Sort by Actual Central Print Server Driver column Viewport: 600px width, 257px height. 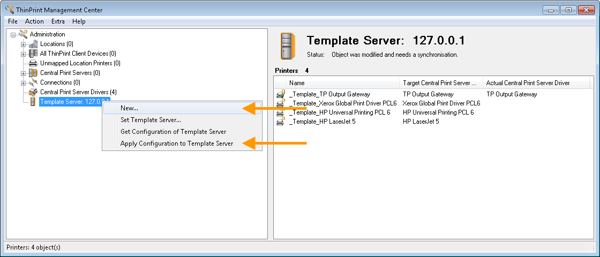[536, 83]
